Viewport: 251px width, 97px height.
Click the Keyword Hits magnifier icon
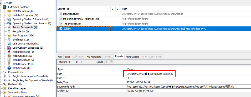5,72
